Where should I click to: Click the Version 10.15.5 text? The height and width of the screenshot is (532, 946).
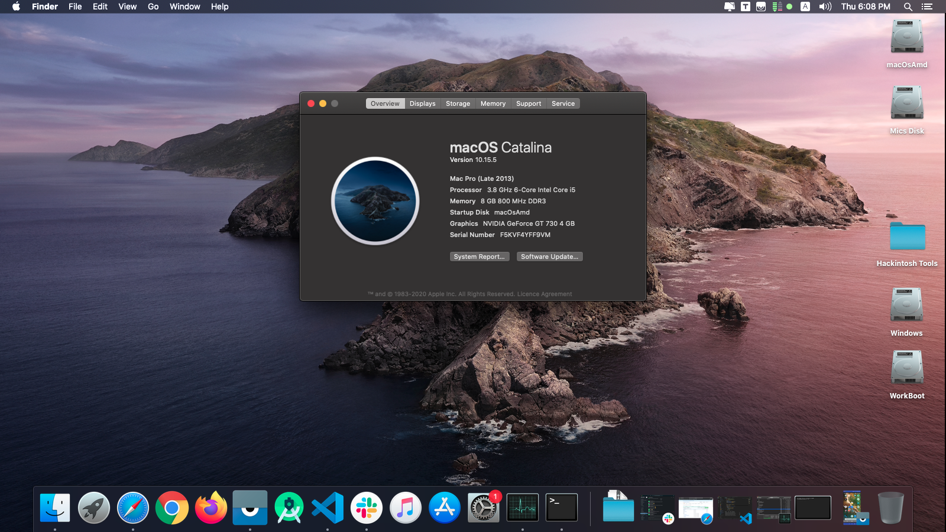[x=473, y=160]
